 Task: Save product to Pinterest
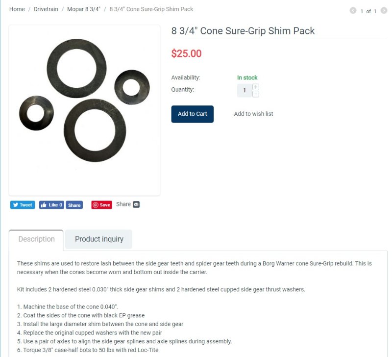[101, 205]
